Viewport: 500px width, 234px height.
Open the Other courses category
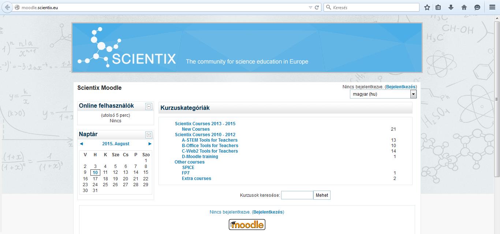[x=190, y=162]
